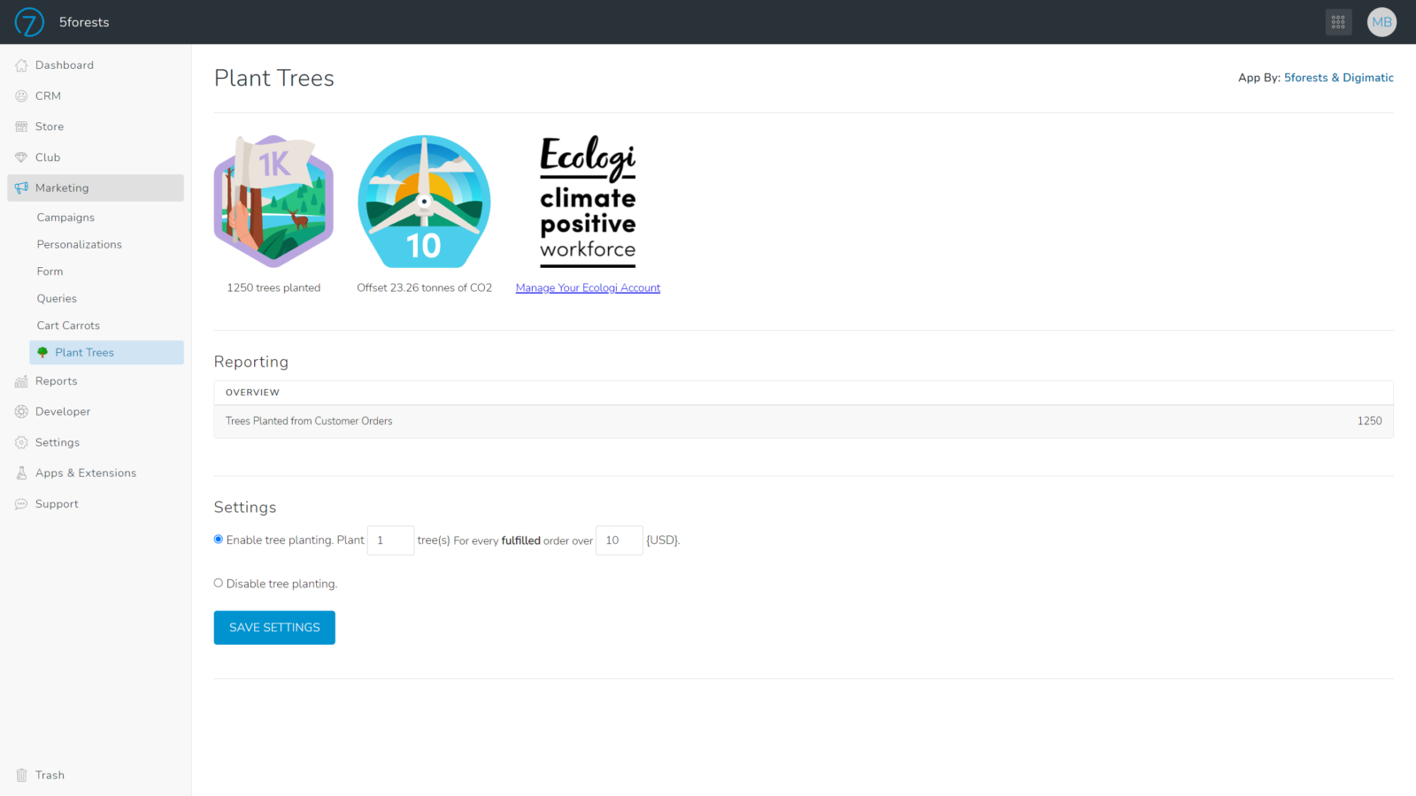Open the apps grid icon
The width and height of the screenshot is (1416, 796).
(x=1338, y=22)
